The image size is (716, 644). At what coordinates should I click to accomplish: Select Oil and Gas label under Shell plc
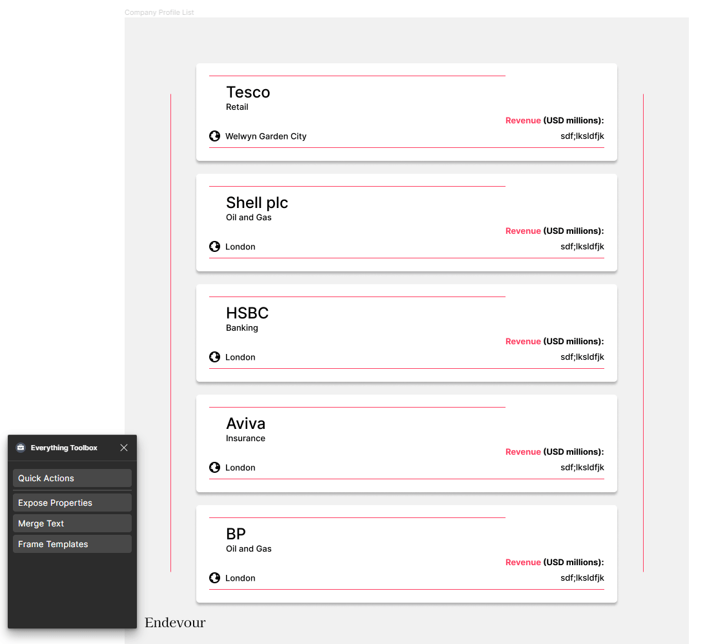(249, 218)
